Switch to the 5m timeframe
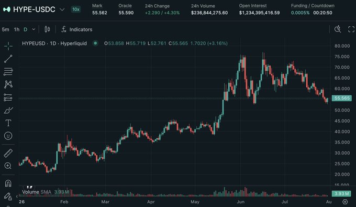Viewport: 356px width, 207px height. (5, 29)
